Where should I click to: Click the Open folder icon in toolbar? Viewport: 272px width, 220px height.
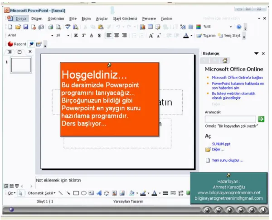point(18,27)
